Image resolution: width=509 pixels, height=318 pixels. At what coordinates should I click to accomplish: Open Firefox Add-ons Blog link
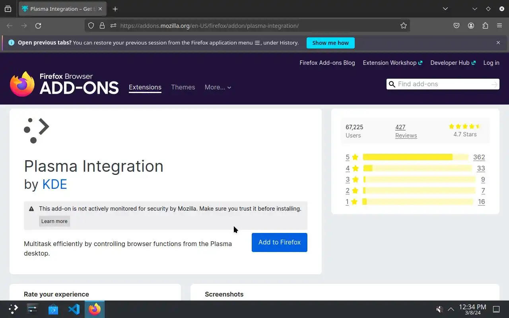tap(327, 63)
